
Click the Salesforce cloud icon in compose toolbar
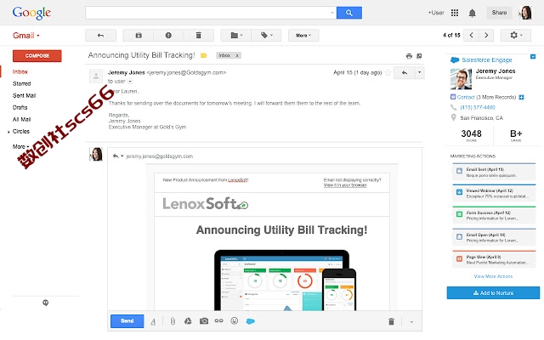pos(251,321)
